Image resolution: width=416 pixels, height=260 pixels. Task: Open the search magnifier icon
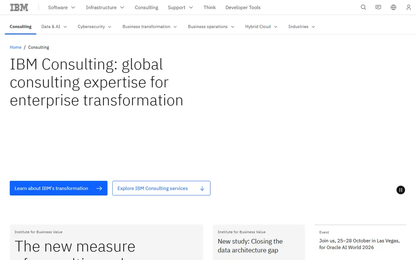(363, 8)
